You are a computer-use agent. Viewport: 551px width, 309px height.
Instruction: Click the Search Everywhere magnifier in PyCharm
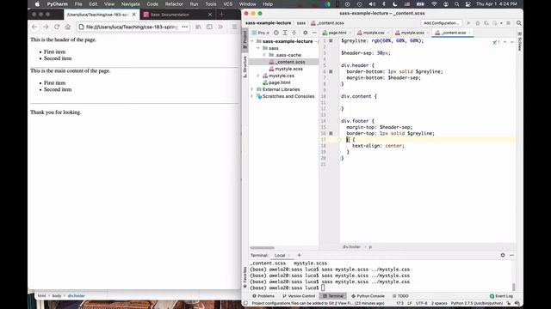coord(518,23)
